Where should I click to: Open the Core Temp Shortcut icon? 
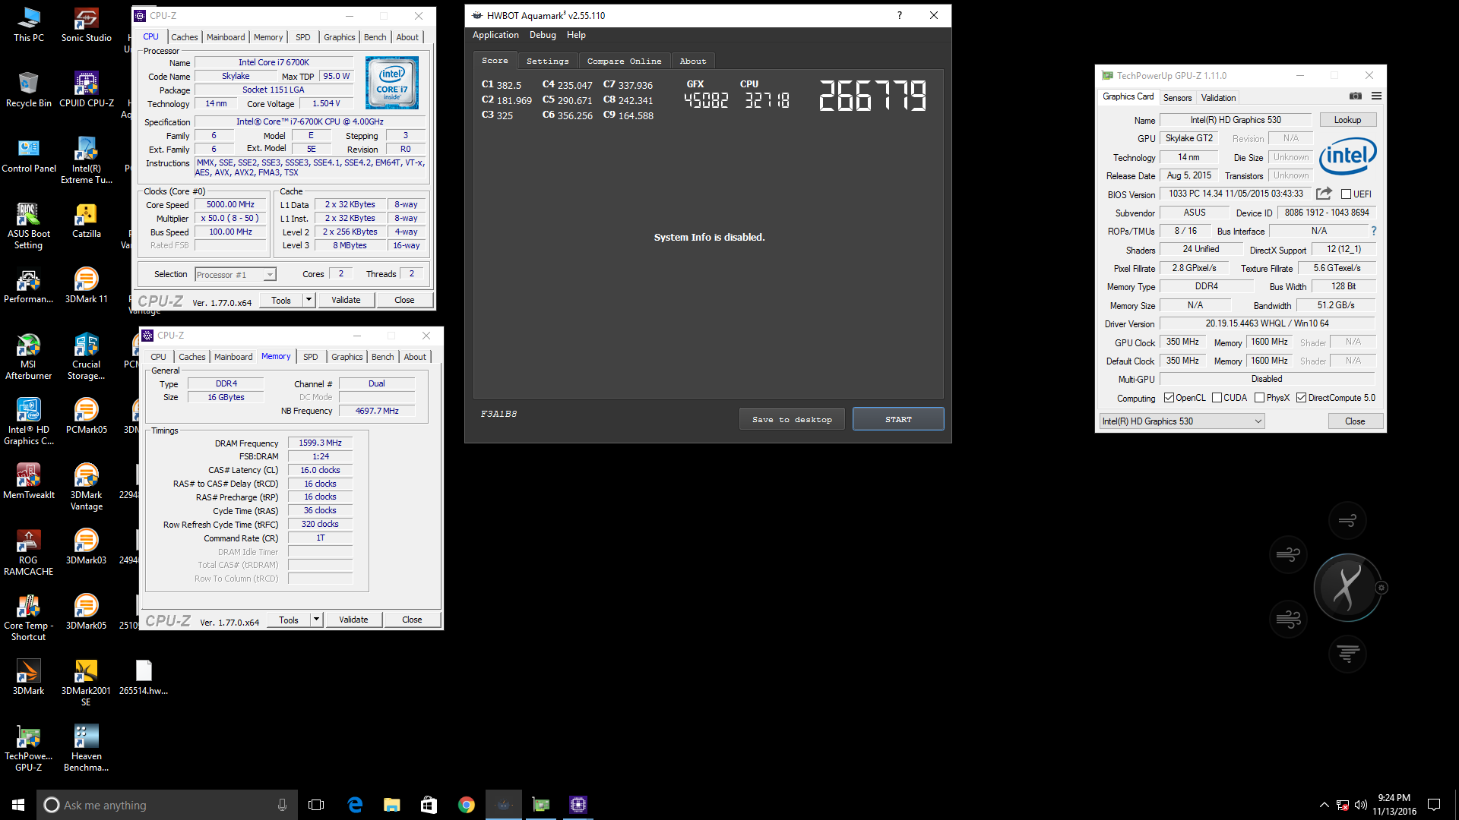pyautogui.click(x=29, y=617)
